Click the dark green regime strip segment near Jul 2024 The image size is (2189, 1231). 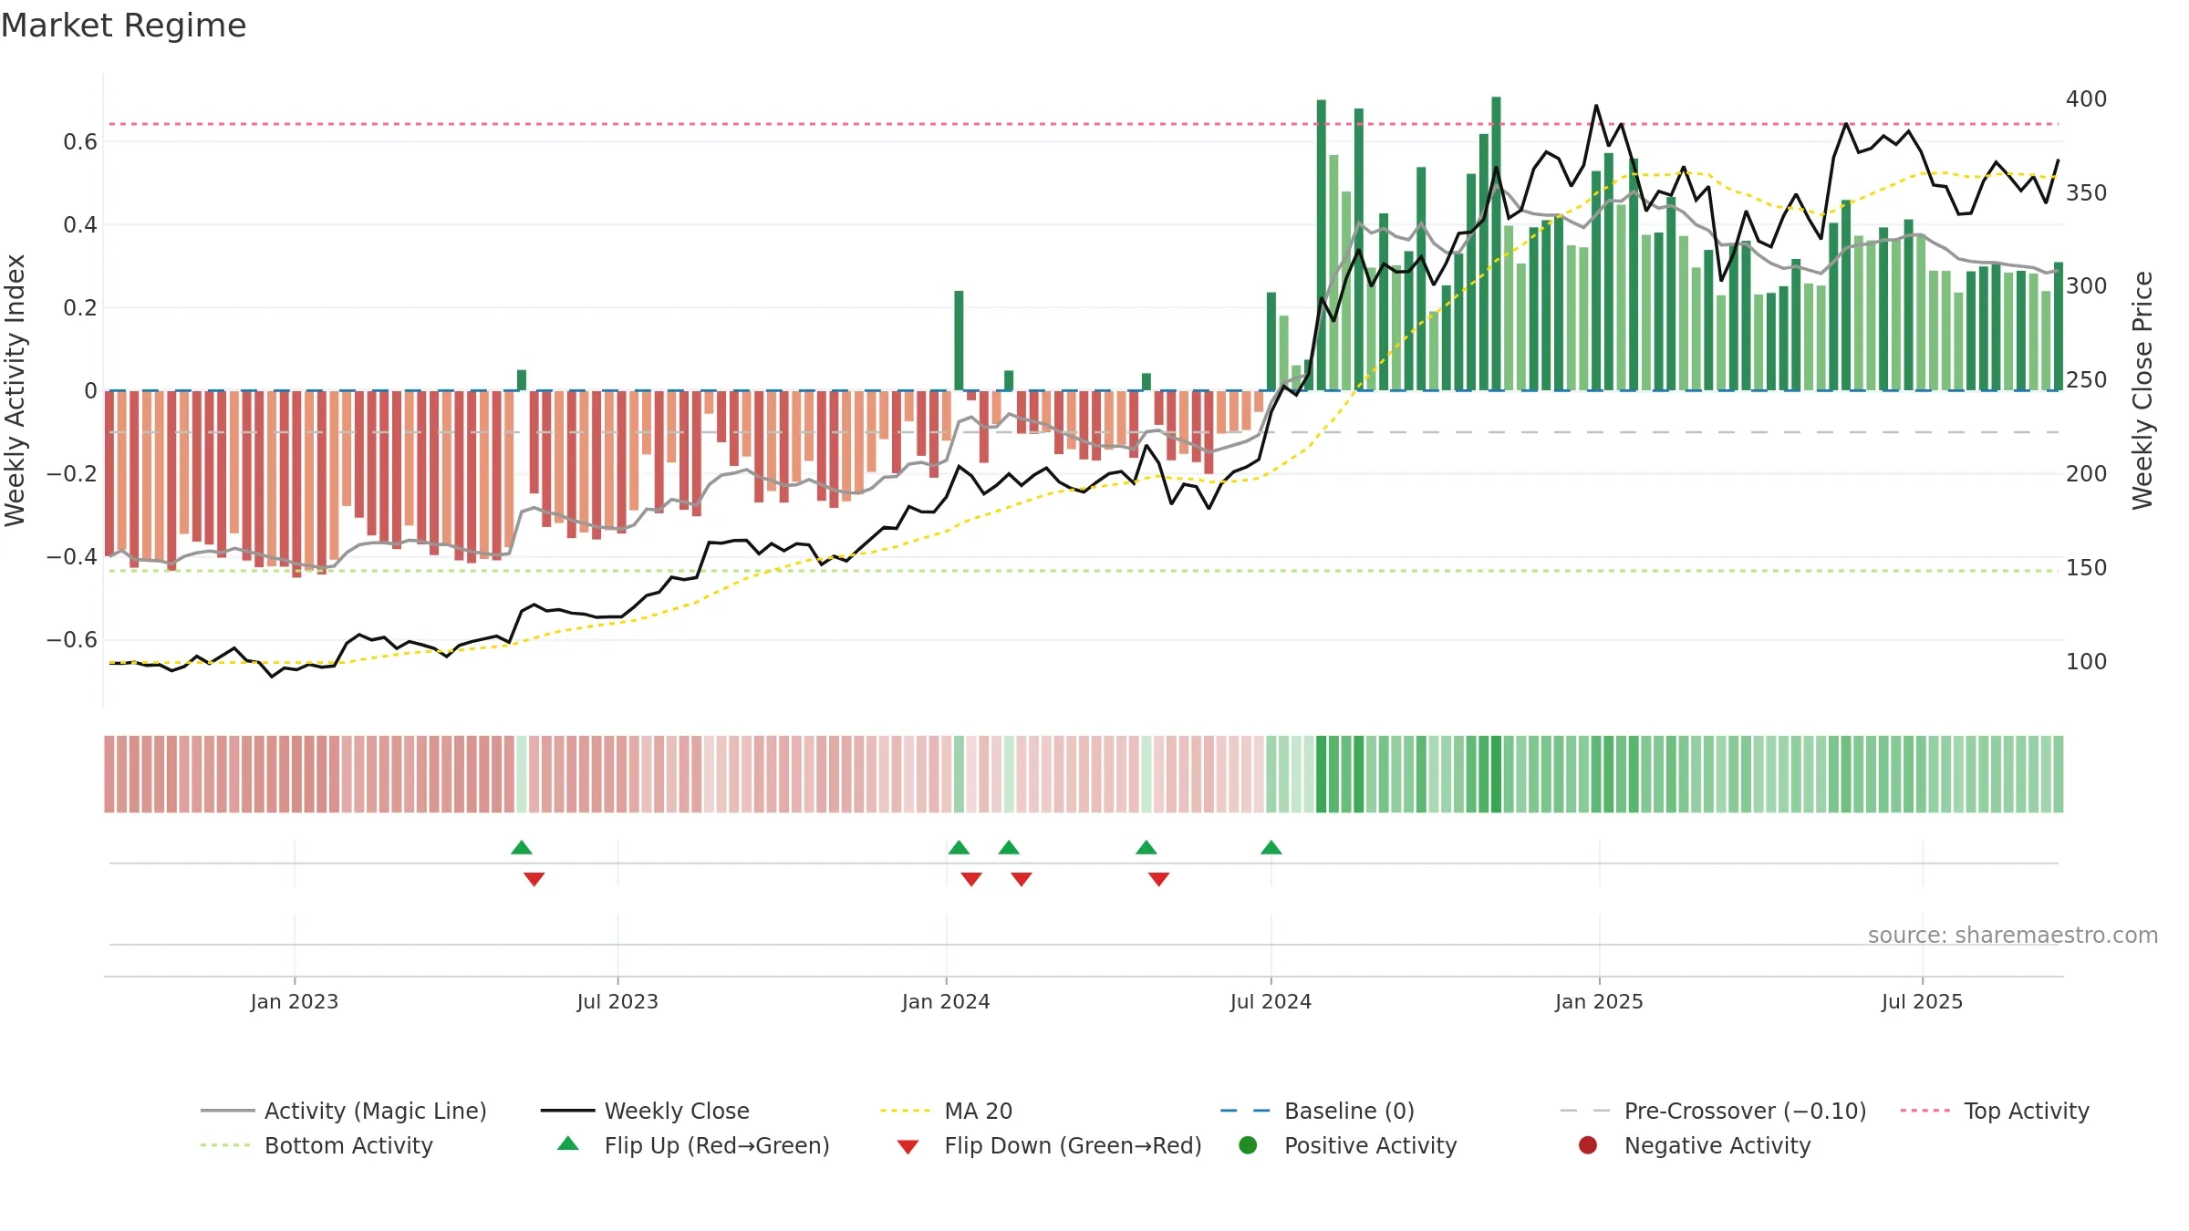(x=1322, y=774)
